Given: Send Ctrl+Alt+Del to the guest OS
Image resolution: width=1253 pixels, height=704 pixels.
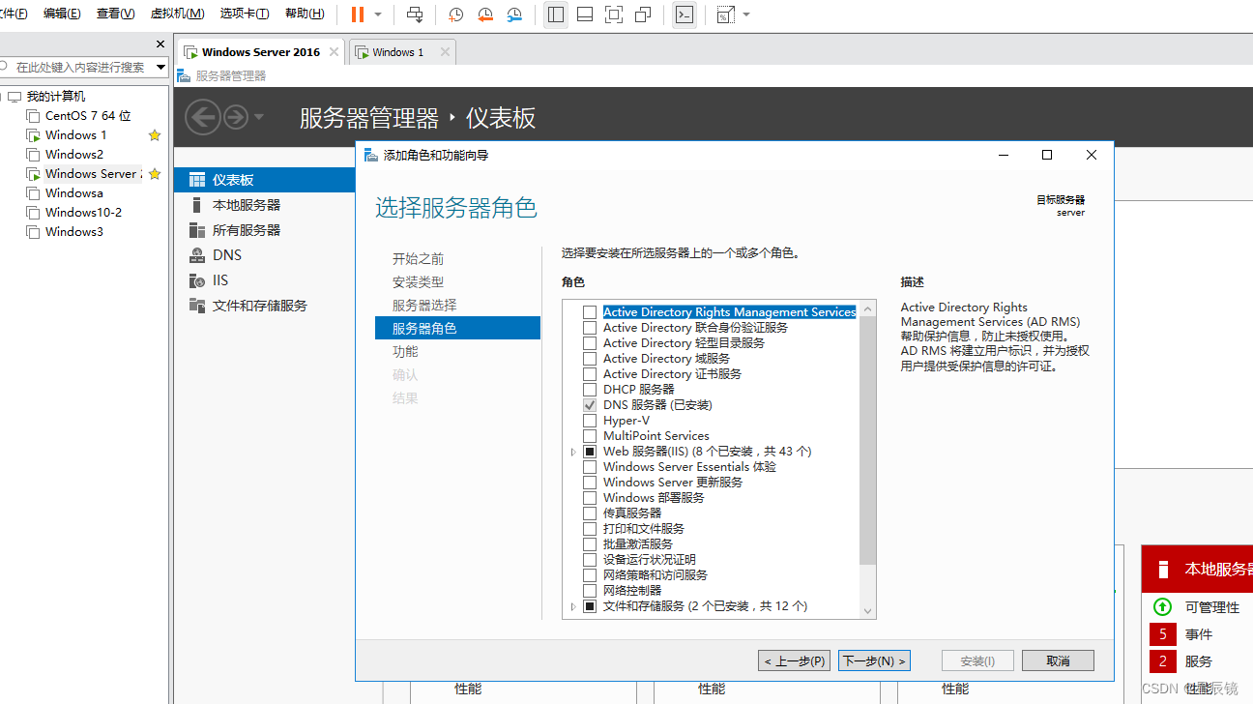Looking at the screenshot, I should pyautogui.click(x=414, y=14).
